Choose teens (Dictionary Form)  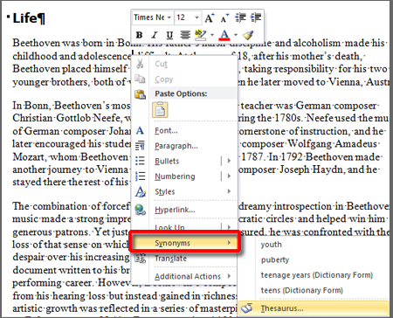click(302, 290)
